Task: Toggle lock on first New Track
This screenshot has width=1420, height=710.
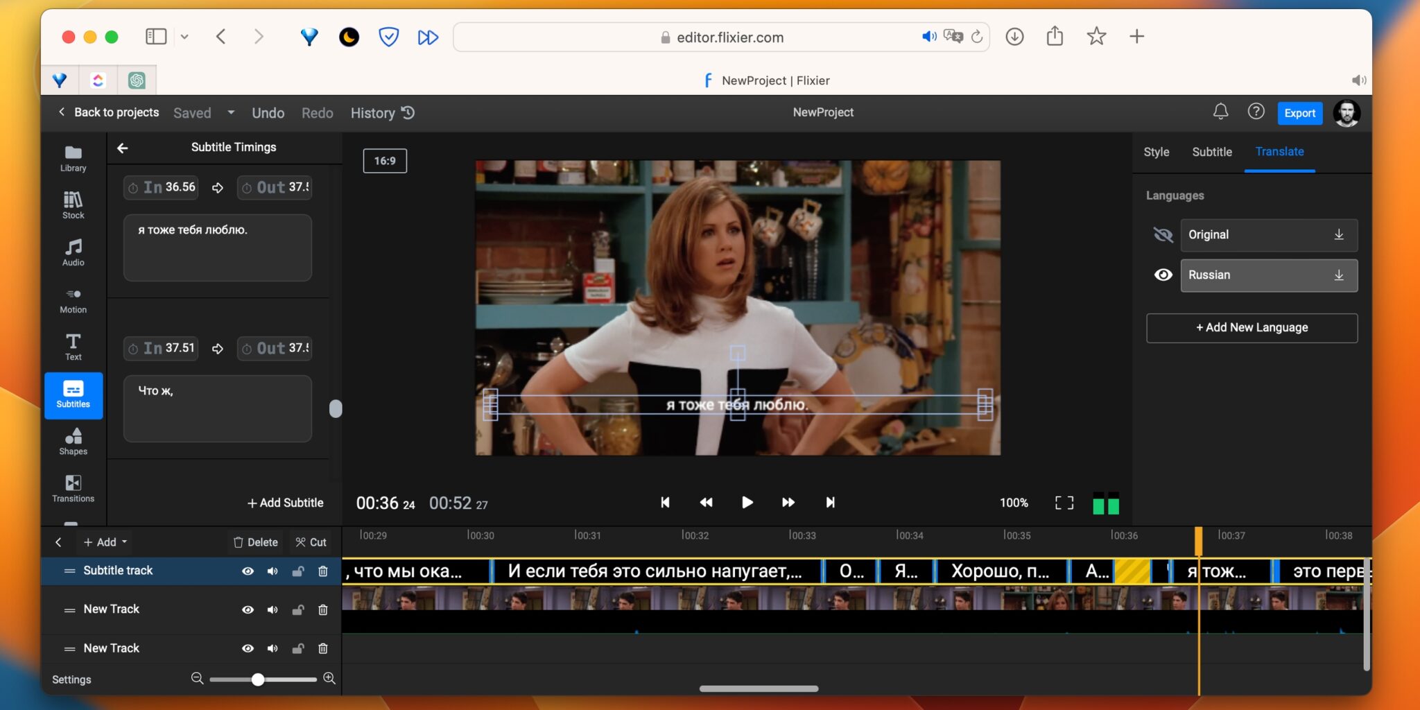Action: pyautogui.click(x=297, y=610)
